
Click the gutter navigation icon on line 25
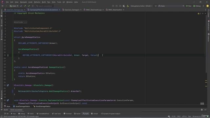8,85
